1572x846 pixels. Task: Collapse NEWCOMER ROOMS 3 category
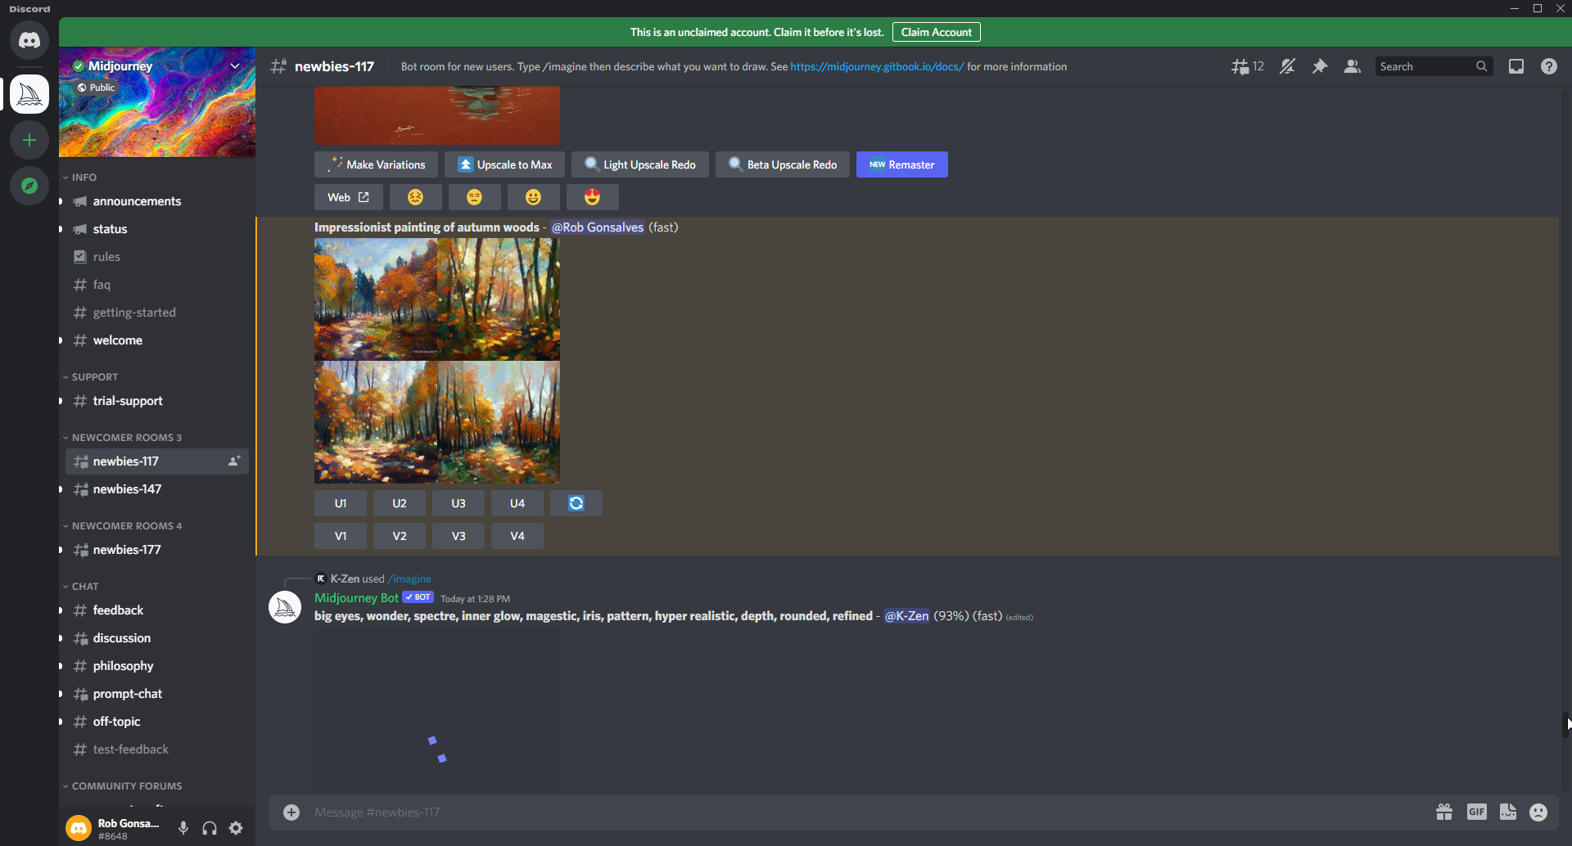126,438
